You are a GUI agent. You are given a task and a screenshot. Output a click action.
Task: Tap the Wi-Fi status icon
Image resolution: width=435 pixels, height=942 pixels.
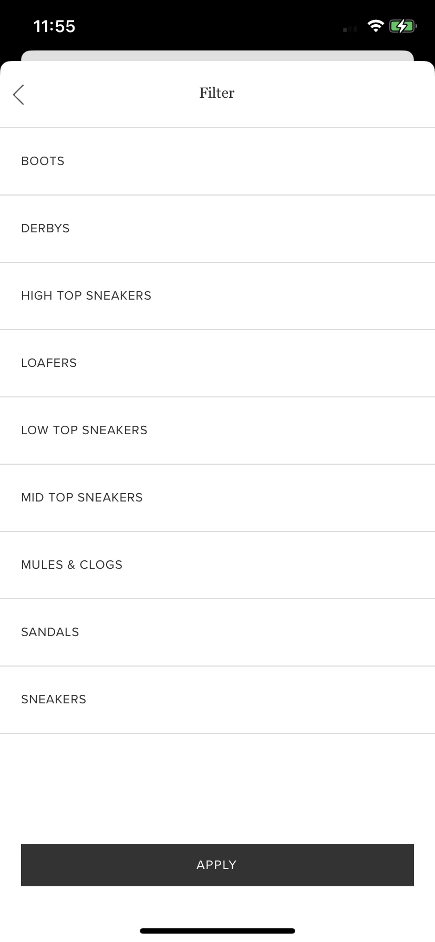click(x=375, y=26)
